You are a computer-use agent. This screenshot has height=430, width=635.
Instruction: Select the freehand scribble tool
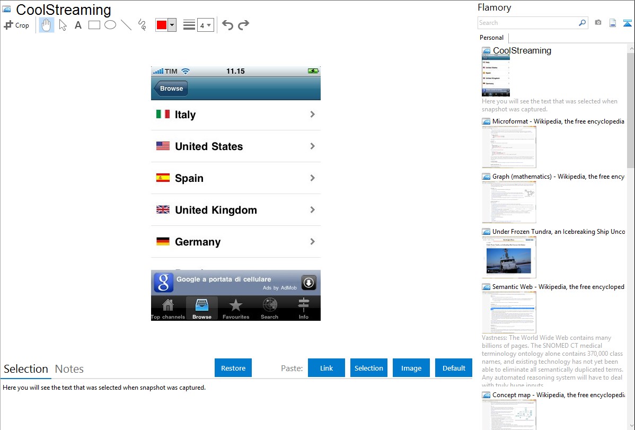coord(142,25)
